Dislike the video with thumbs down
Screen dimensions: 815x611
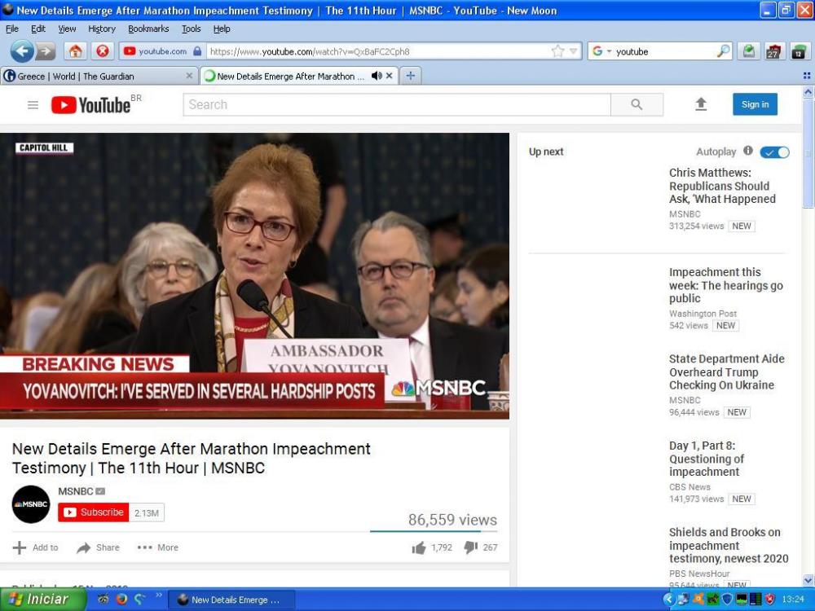pos(470,547)
